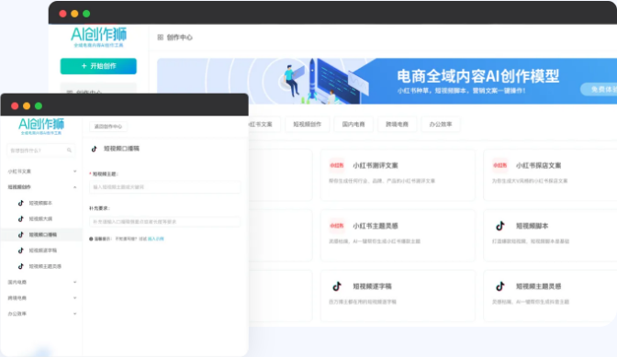Image resolution: width=617 pixels, height=357 pixels.
Task: Switch to 办公效率 tab in back window
Action: [x=441, y=124]
